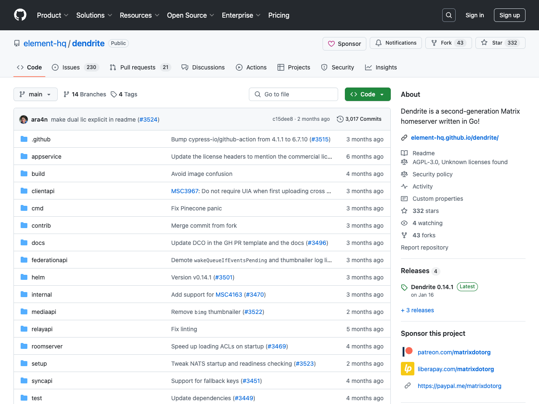This screenshot has height=404, width=539.
Task: Click the note icon beside Custom properties
Action: 404,199
